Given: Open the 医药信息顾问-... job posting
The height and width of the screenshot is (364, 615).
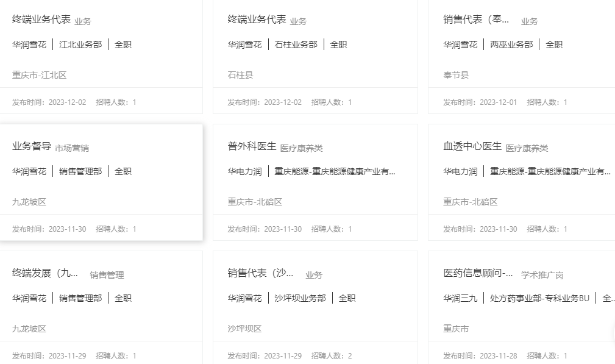Looking at the screenshot, I should coord(478,273).
